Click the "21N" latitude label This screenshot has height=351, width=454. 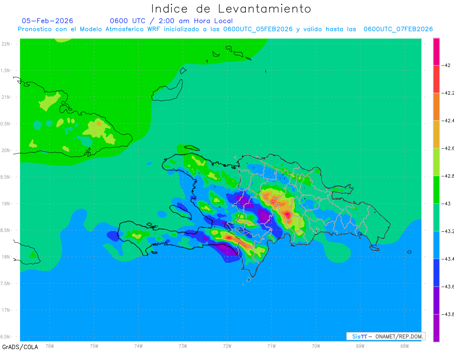6,97
